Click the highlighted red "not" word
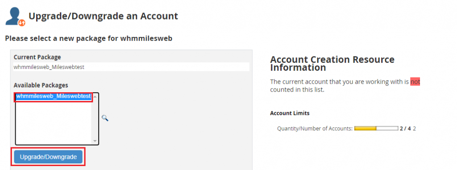The image size is (457, 170). [x=415, y=82]
